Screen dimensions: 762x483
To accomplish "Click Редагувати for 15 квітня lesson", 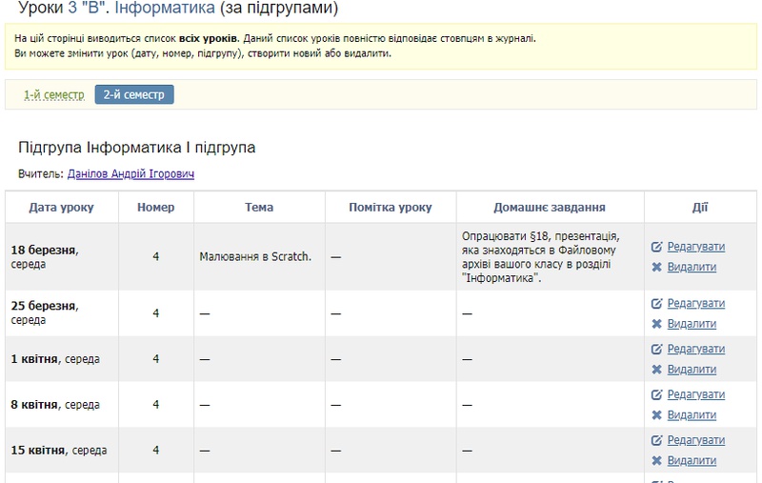I will click(x=696, y=441).
